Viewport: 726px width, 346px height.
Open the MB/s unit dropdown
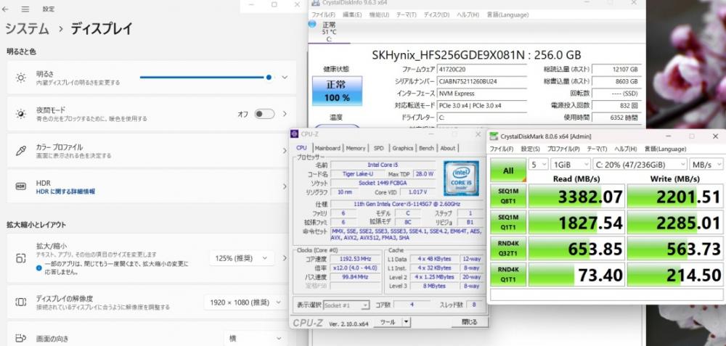click(x=706, y=164)
